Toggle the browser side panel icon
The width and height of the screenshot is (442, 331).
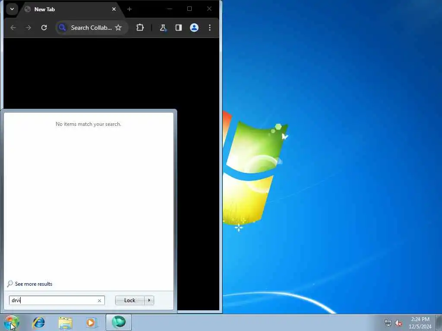[x=178, y=28]
